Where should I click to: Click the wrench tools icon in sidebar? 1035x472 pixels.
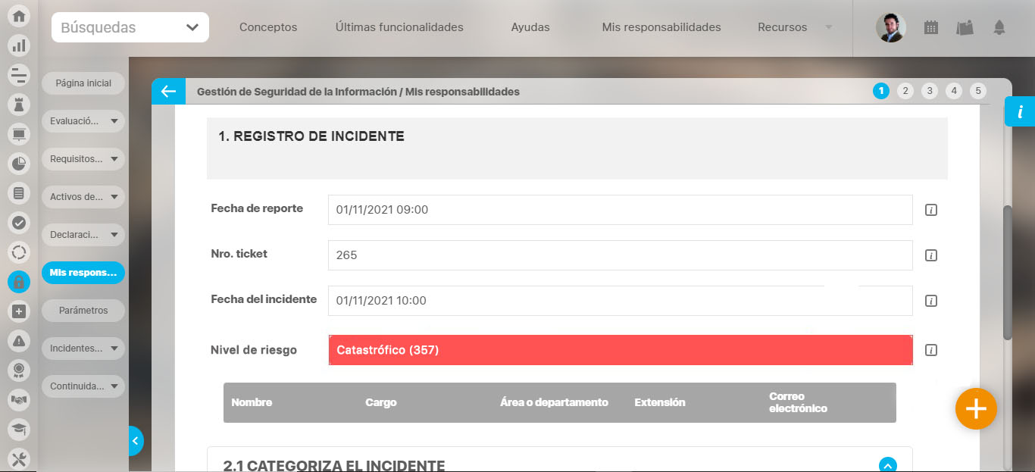pos(19,458)
